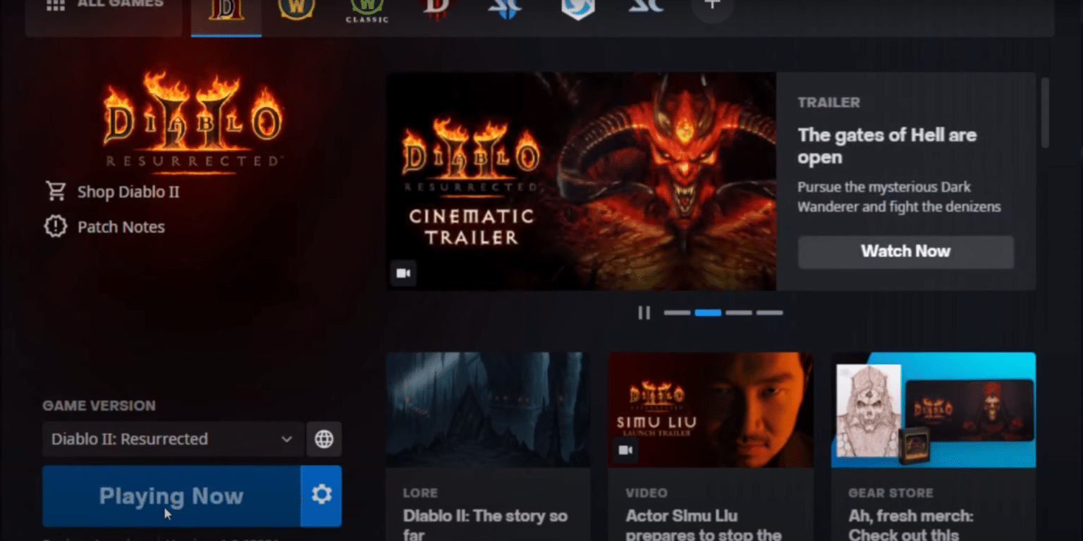Click the video camera icon on trailer banner

click(403, 273)
